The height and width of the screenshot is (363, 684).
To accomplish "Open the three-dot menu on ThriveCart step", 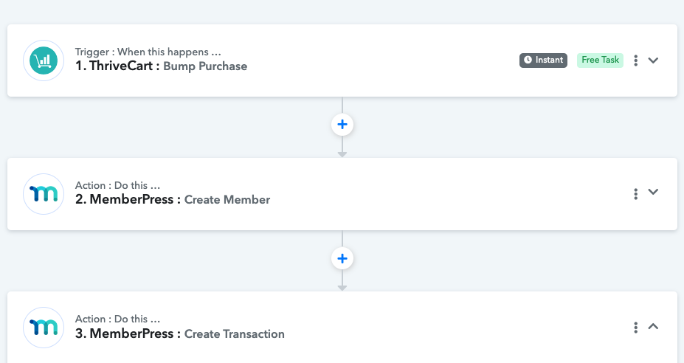I will pyautogui.click(x=635, y=60).
